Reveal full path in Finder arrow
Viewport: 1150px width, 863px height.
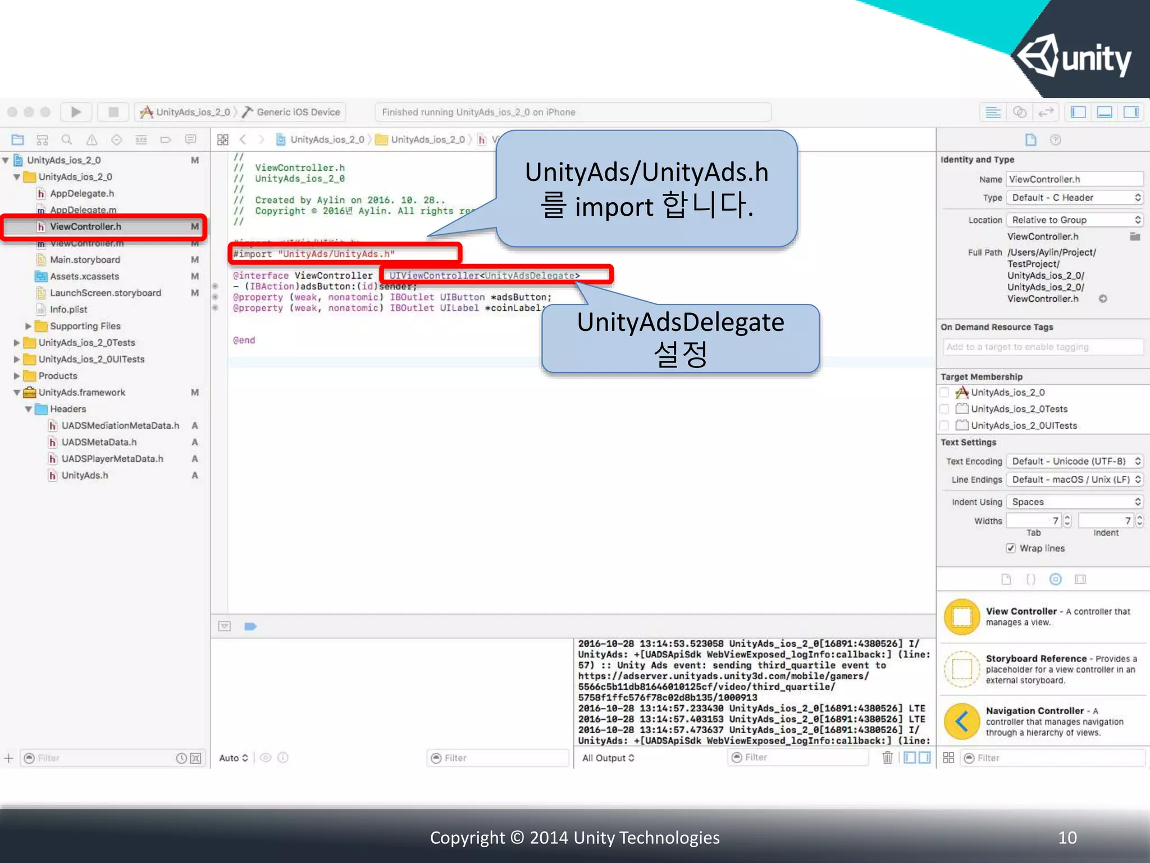coord(1103,299)
